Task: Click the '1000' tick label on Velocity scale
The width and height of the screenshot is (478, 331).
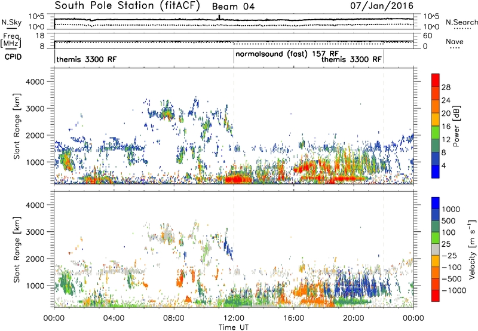Action: click(x=451, y=209)
